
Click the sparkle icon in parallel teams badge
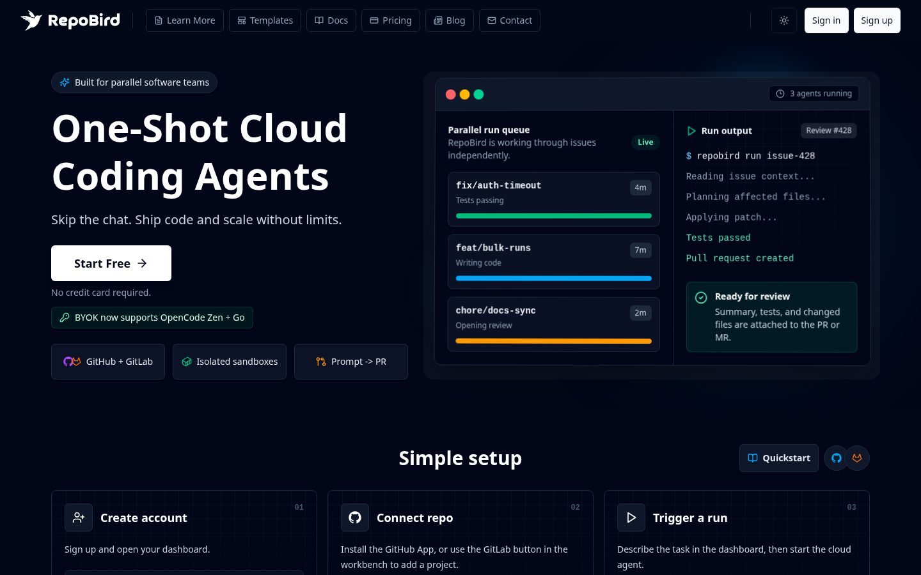pyautogui.click(x=65, y=82)
